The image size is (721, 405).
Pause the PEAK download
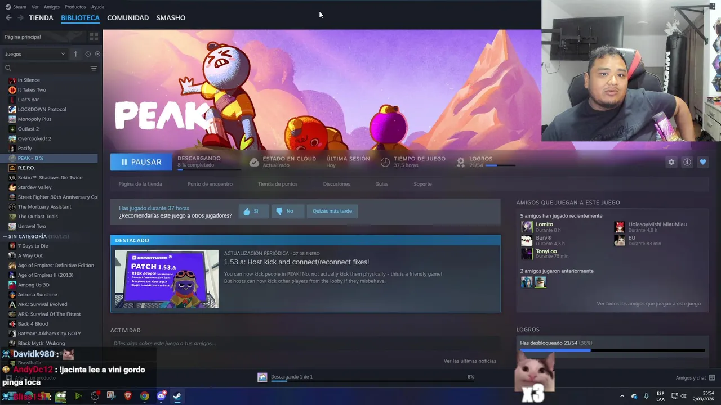pos(141,162)
